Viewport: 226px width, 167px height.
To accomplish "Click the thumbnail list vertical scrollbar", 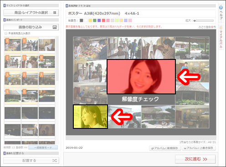I will click(x=57, y=58).
